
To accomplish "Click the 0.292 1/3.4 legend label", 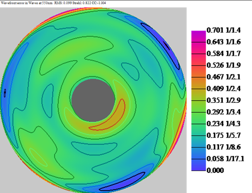I will point(223,112).
